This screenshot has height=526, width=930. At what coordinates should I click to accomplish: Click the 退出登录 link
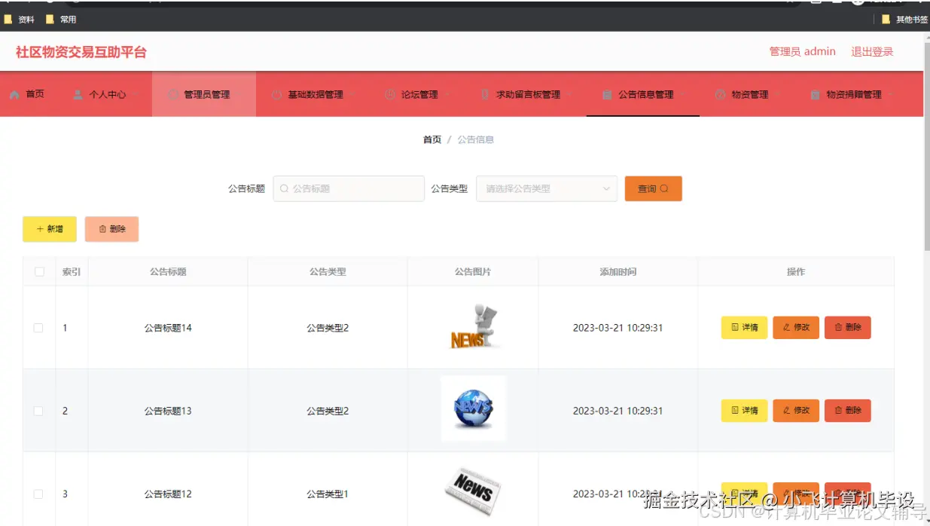(x=872, y=52)
